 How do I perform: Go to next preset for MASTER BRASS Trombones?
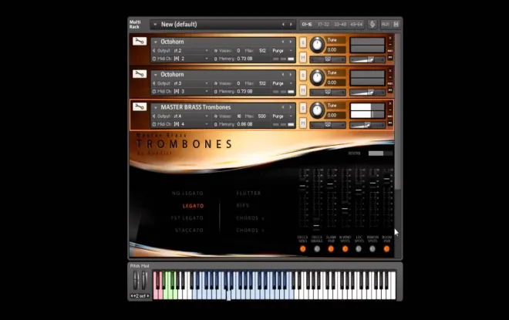pos(291,107)
